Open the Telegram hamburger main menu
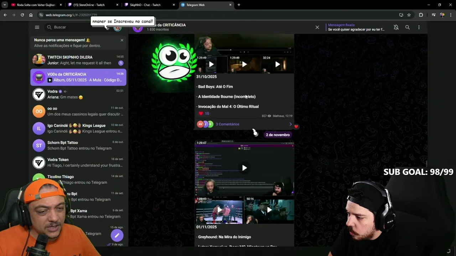This screenshot has width=456, height=256. point(37,27)
